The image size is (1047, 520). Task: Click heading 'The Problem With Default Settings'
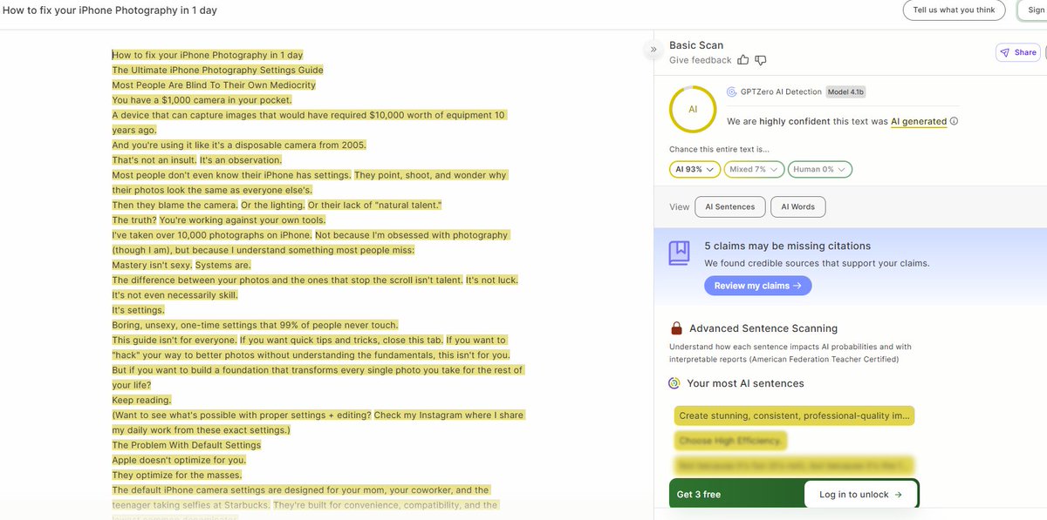(x=186, y=445)
